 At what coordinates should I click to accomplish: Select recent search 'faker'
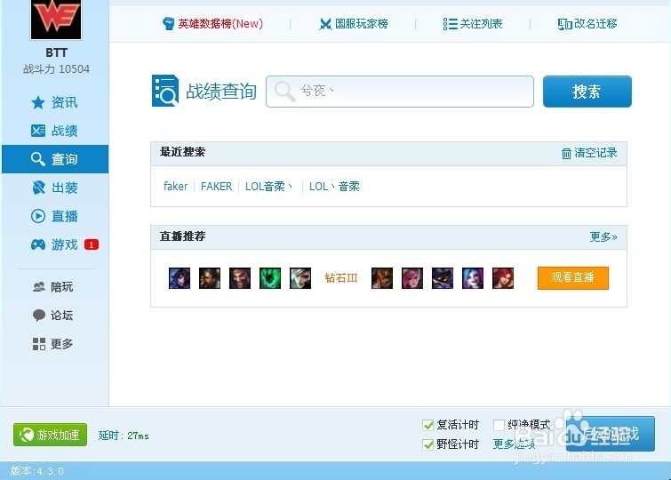click(x=175, y=187)
